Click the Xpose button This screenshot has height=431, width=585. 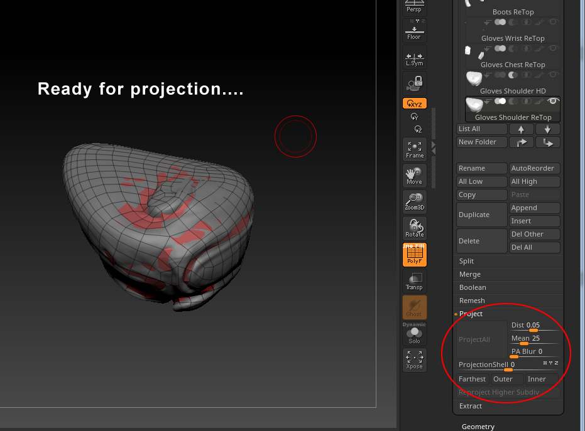415,360
